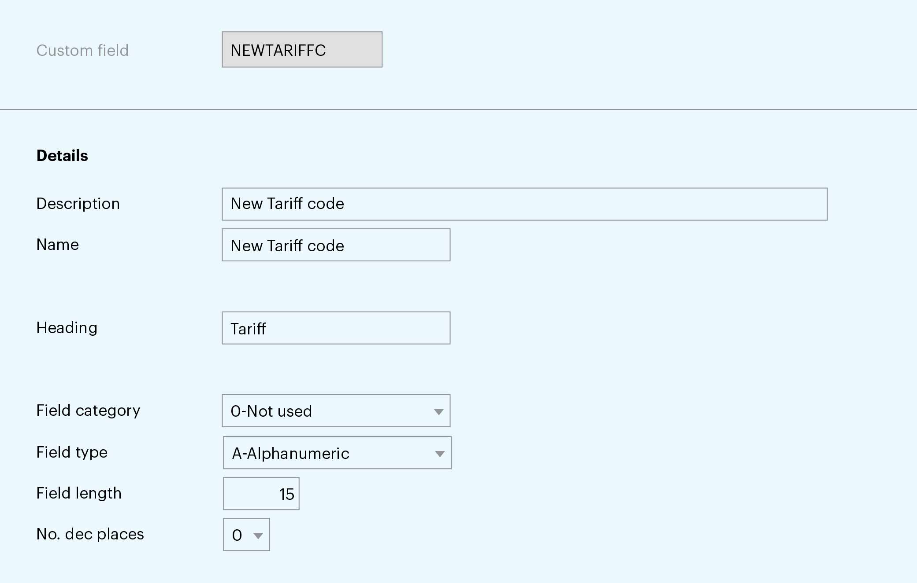Click the Field length label
This screenshot has height=583, width=917.
point(79,493)
